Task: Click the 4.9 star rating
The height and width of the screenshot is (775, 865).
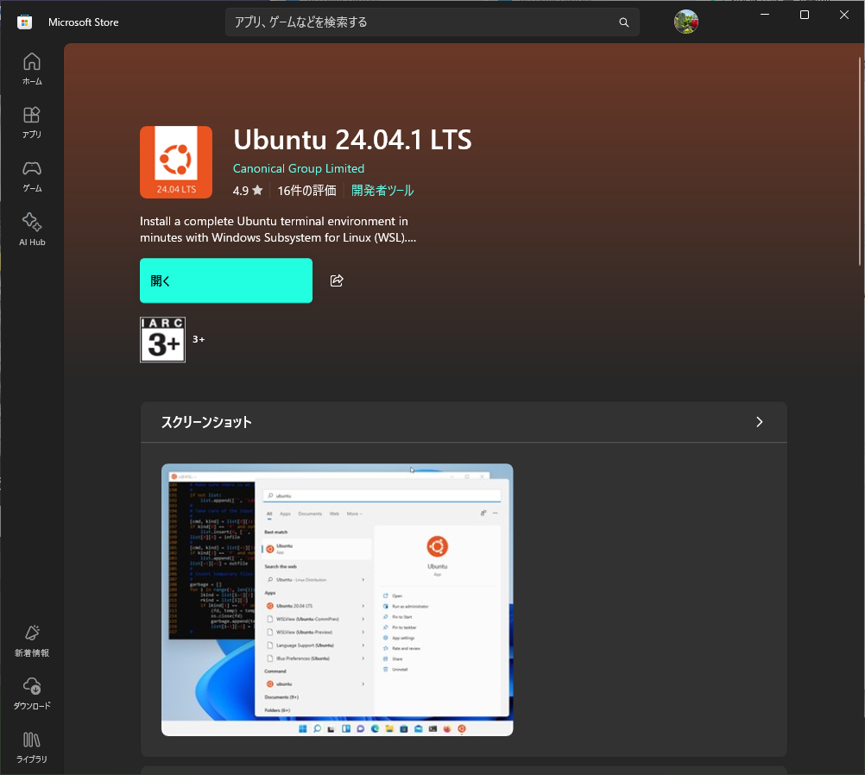Action: pos(248,191)
